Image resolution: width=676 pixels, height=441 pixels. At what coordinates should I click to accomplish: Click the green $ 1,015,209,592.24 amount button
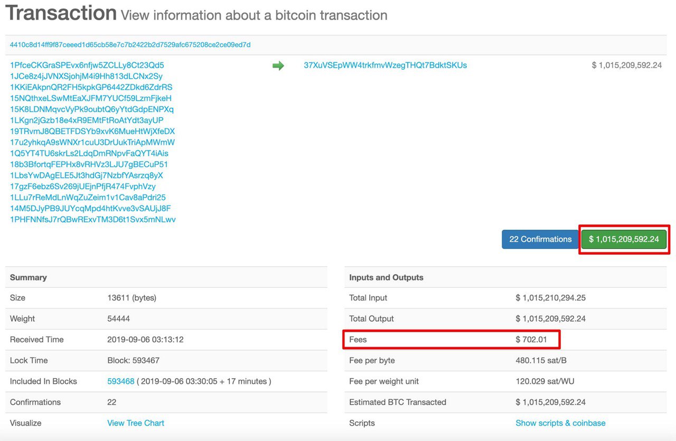pos(624,239)
